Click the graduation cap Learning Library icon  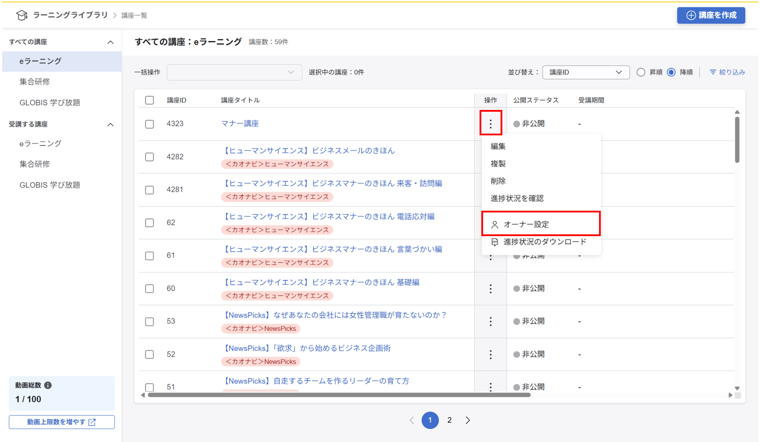[21, 15]
